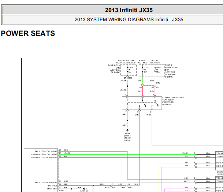Click the 'CUSHION TED-COOL/+HEAT' pin label
223x192 pixels.
[44, 158]
